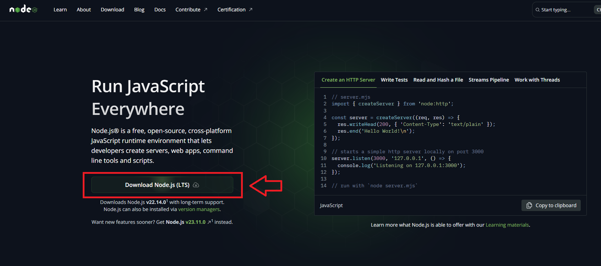601x266 pixels.
Task: Click the text 'Want new features sooner?'
Action: 123,222
